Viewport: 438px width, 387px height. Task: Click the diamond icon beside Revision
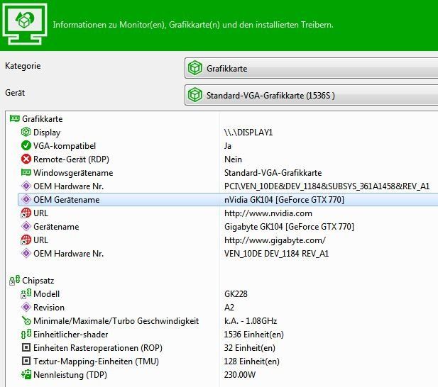coord(26,307)
